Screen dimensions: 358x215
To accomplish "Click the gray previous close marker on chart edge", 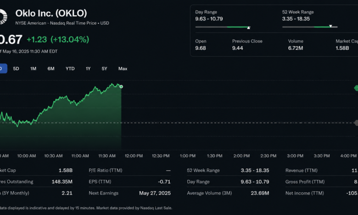I will click(356, 123).
